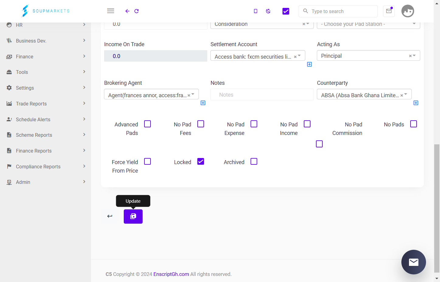Add a new Settlement Account with the plus icon

310,64
